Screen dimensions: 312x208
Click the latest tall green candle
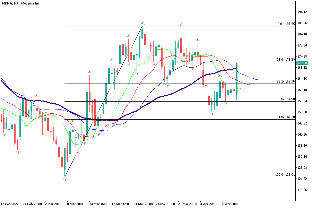[237, 79]
